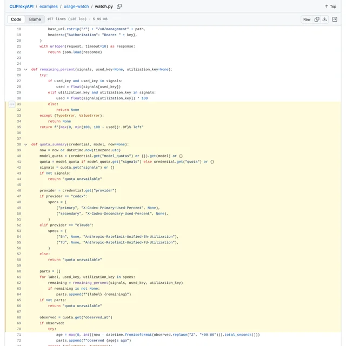Click the remaining_percent call on line 62
This screenshot has height=346, width=346.
point(90,283)
